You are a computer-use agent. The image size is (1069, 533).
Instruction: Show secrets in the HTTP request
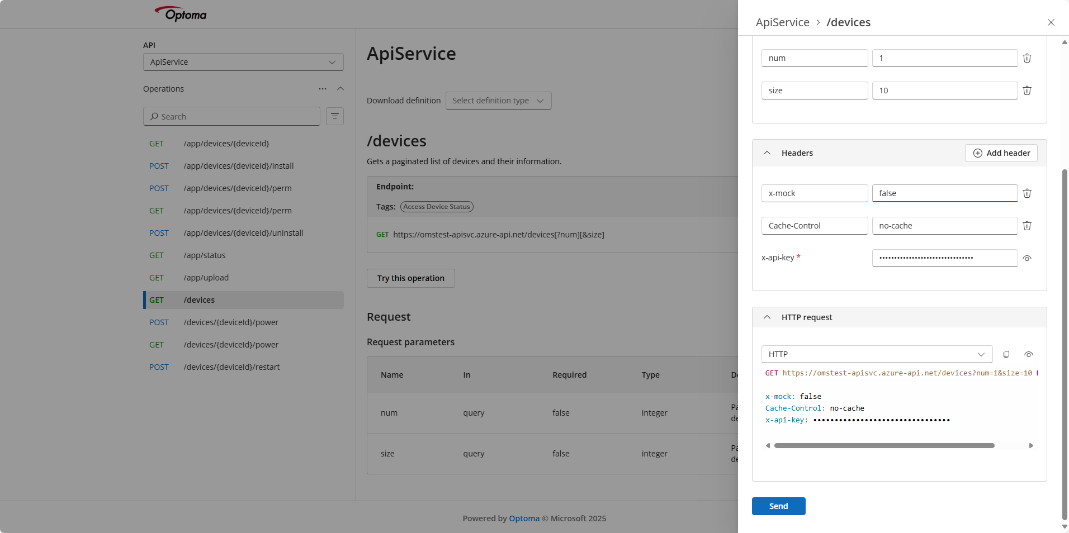1028,354
